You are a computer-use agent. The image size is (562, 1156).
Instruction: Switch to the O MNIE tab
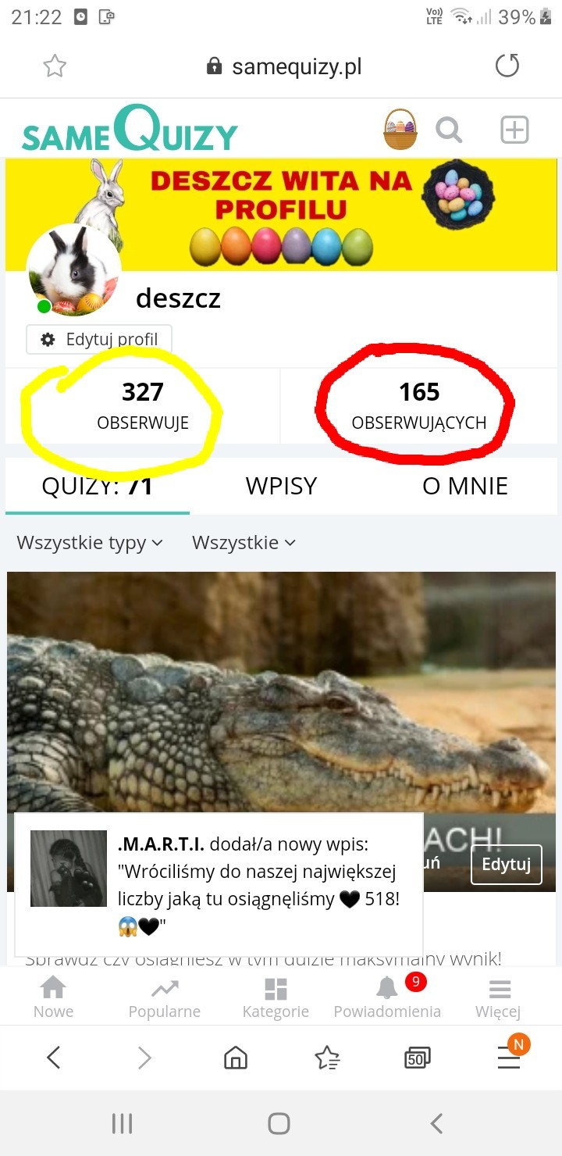(x=465, y=486)
